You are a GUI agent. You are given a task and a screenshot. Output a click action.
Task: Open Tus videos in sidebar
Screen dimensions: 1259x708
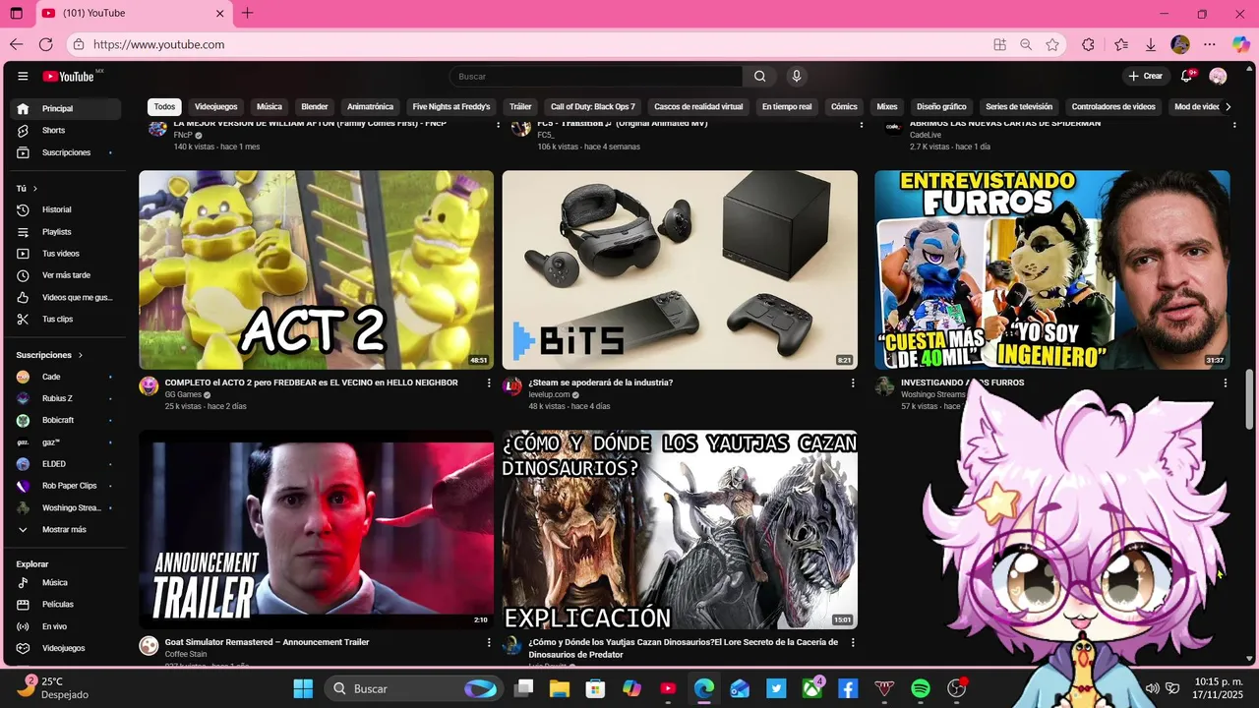pos(65,254)
